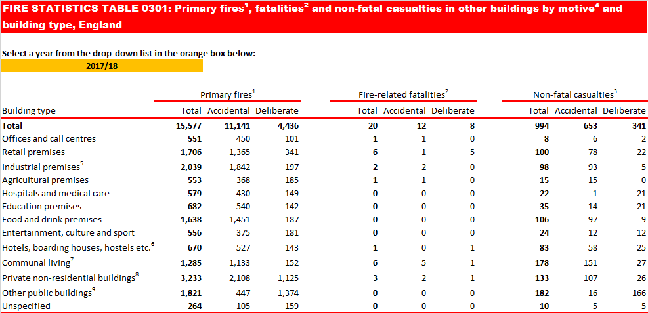Click accidental non-fatal casualties total 653
The image size is (648, 313).
[x=590, y=125]
